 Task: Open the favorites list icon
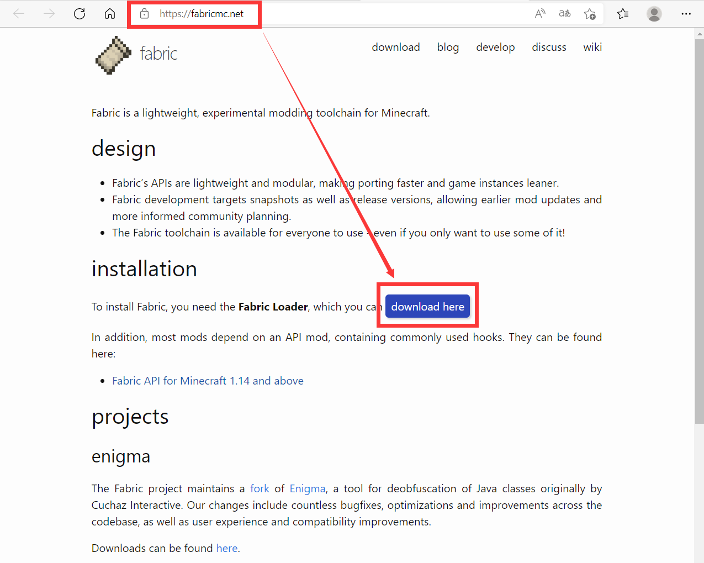point(623,14)
